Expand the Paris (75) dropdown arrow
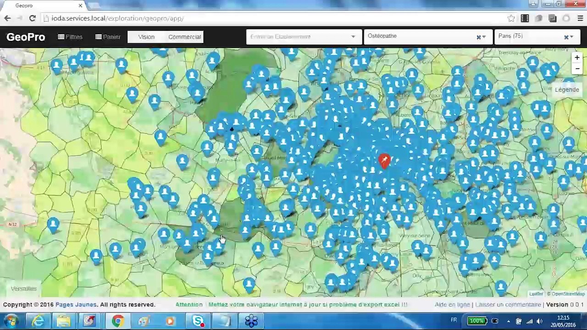The image size is (587, 330). [571, 37]
